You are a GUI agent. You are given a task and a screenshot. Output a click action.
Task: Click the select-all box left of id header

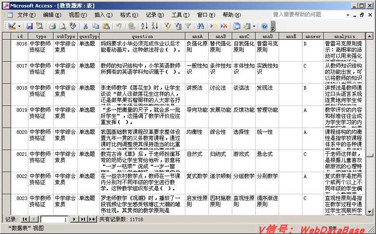point(7,36)
